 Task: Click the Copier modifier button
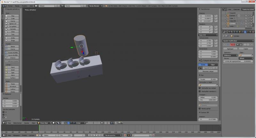[x=246, y=49]
